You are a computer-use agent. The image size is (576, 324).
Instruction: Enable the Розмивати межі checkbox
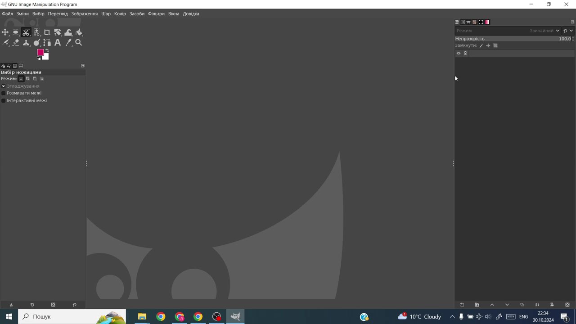(x=4, y=93)
